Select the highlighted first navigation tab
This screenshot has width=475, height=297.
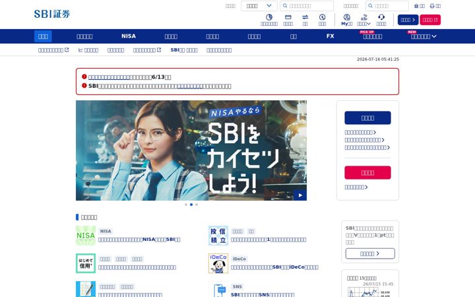43,36
